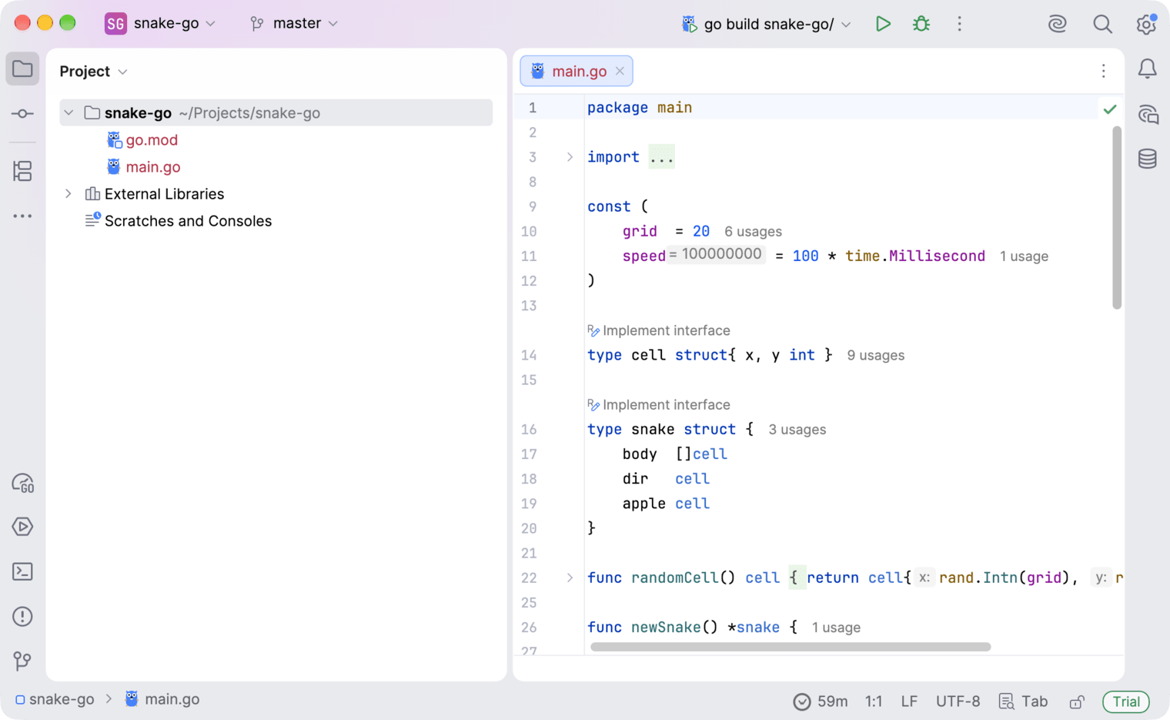
Task: Open the Services tool window
Action: click(x=22, y=527)
